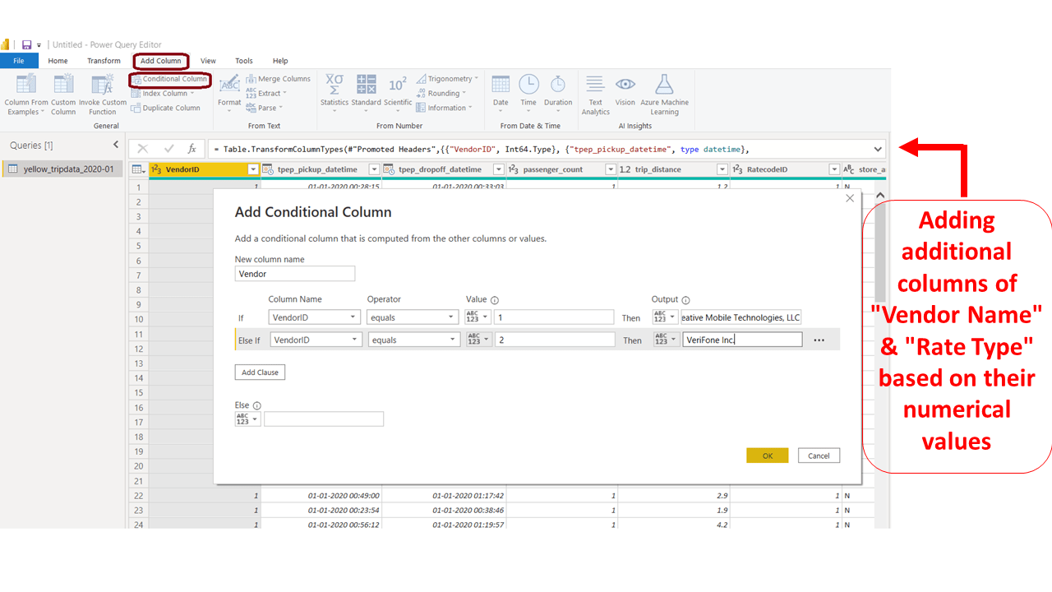
Task: Click the Add Clause button
Action: pyautogui.click(x=259, y=372)
